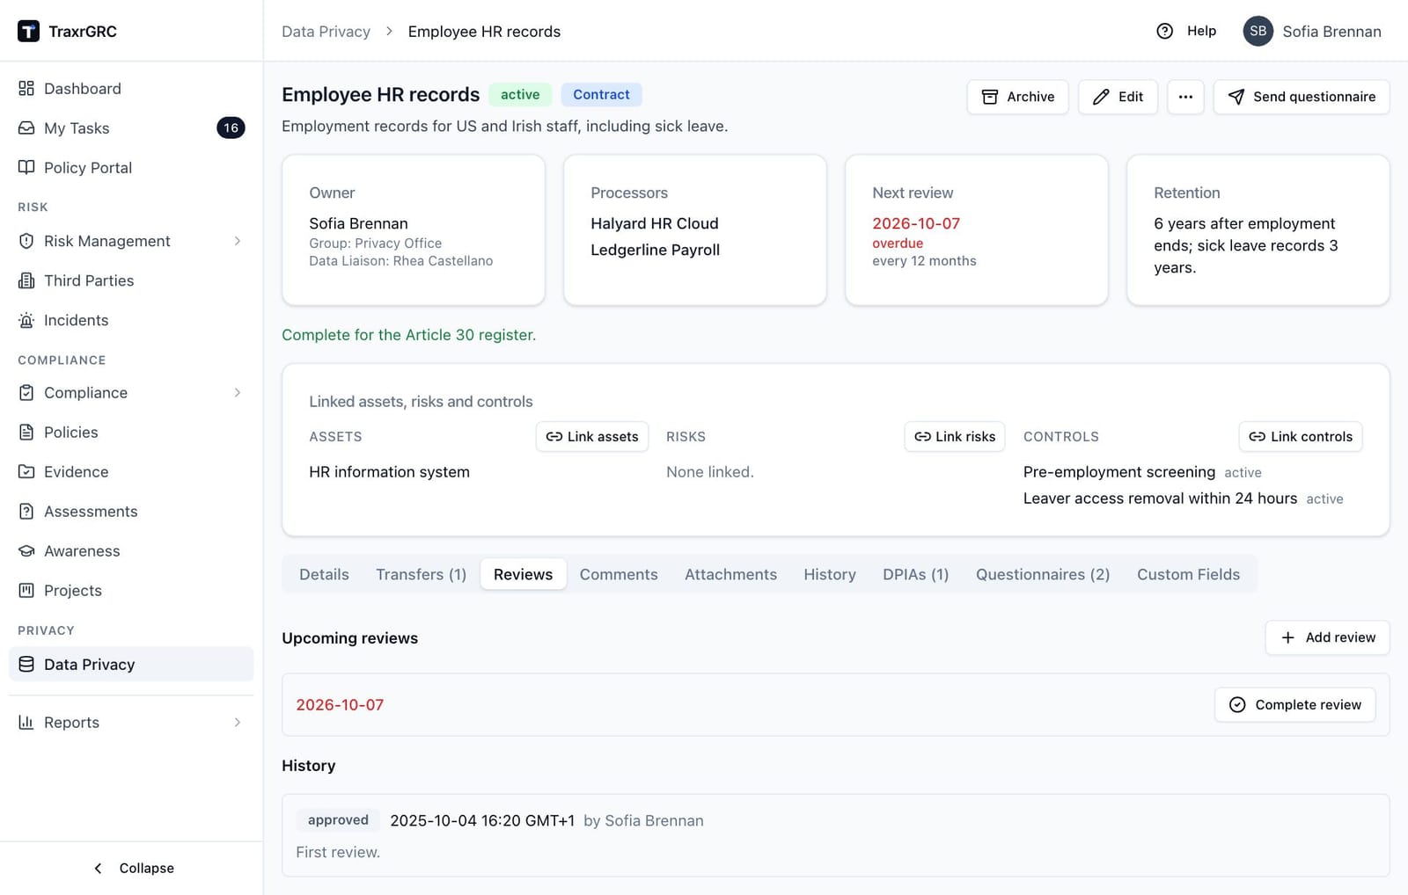Go to Data Privacy breadcrumb
This screenshot has height=895, width=1408.
[326, 32]
